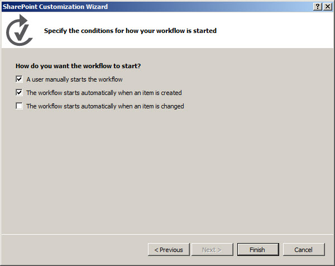The width and height of the screenshot is (335, 266).
Task: Click the white header banner background
Action: click(267, 30)
